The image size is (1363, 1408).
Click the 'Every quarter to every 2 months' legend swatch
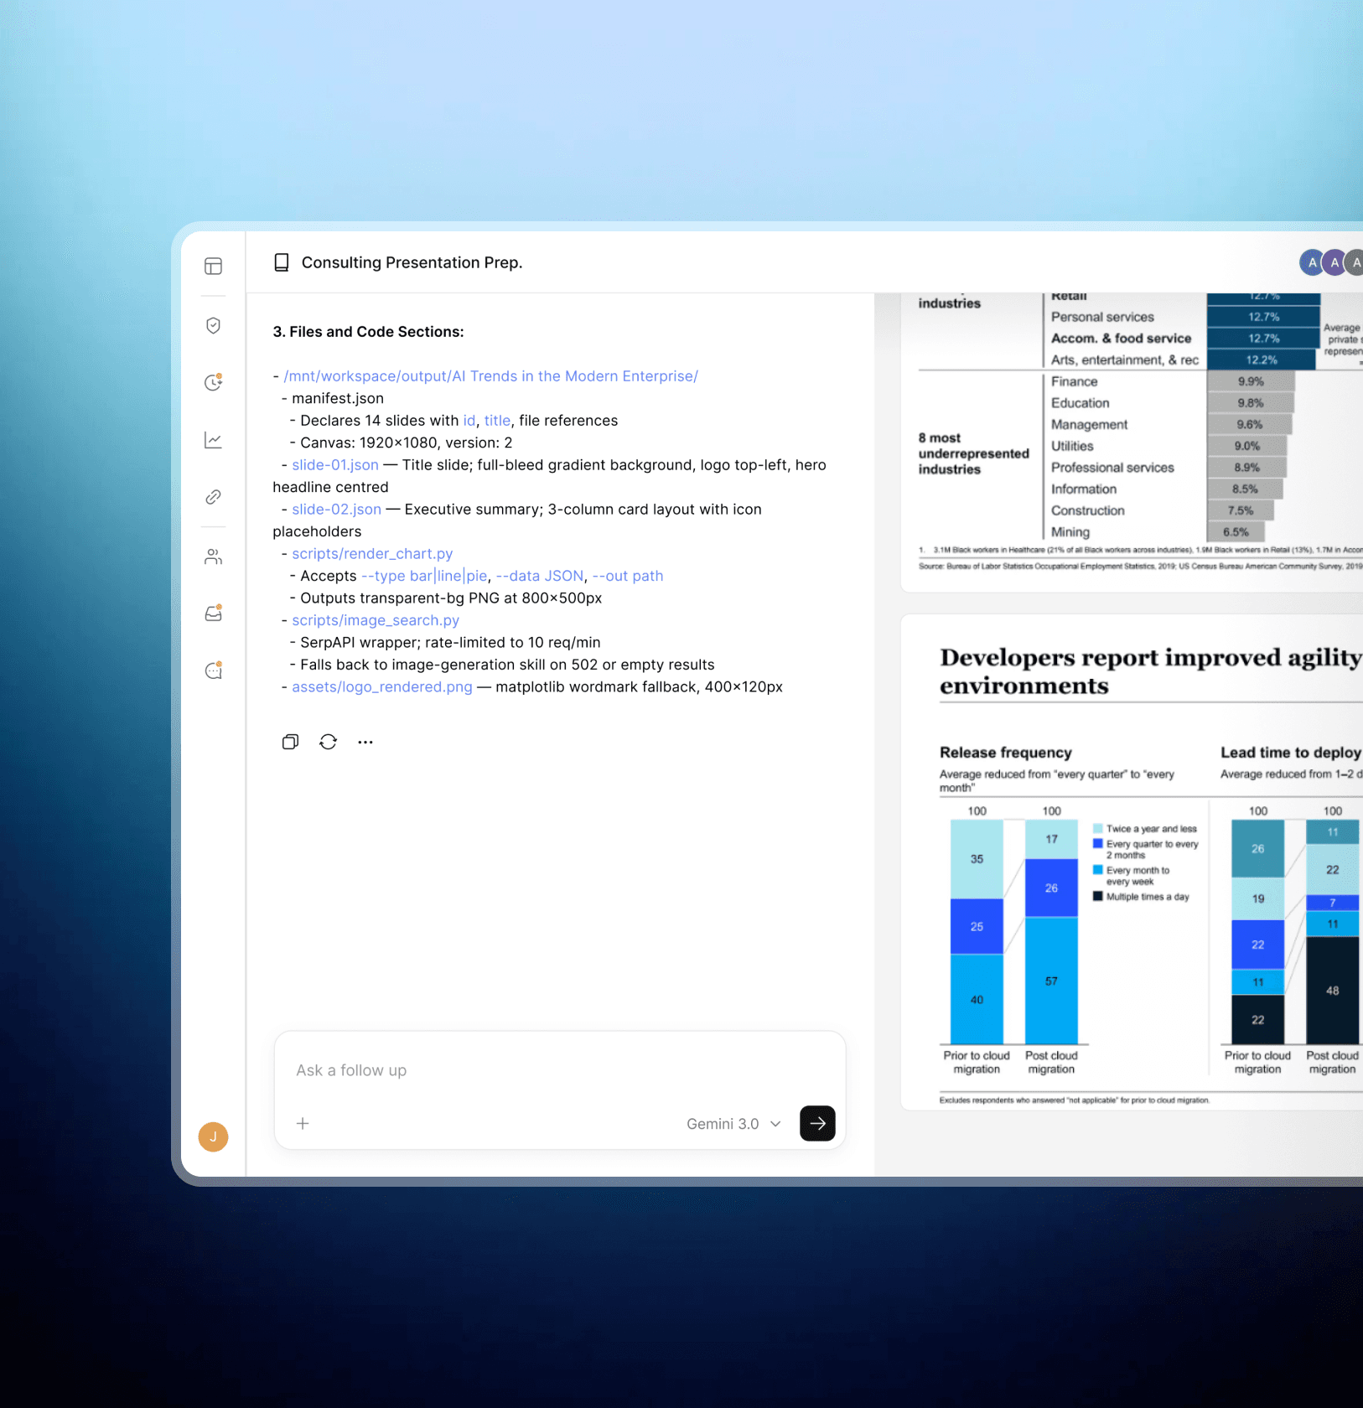tap(1097, 844)
